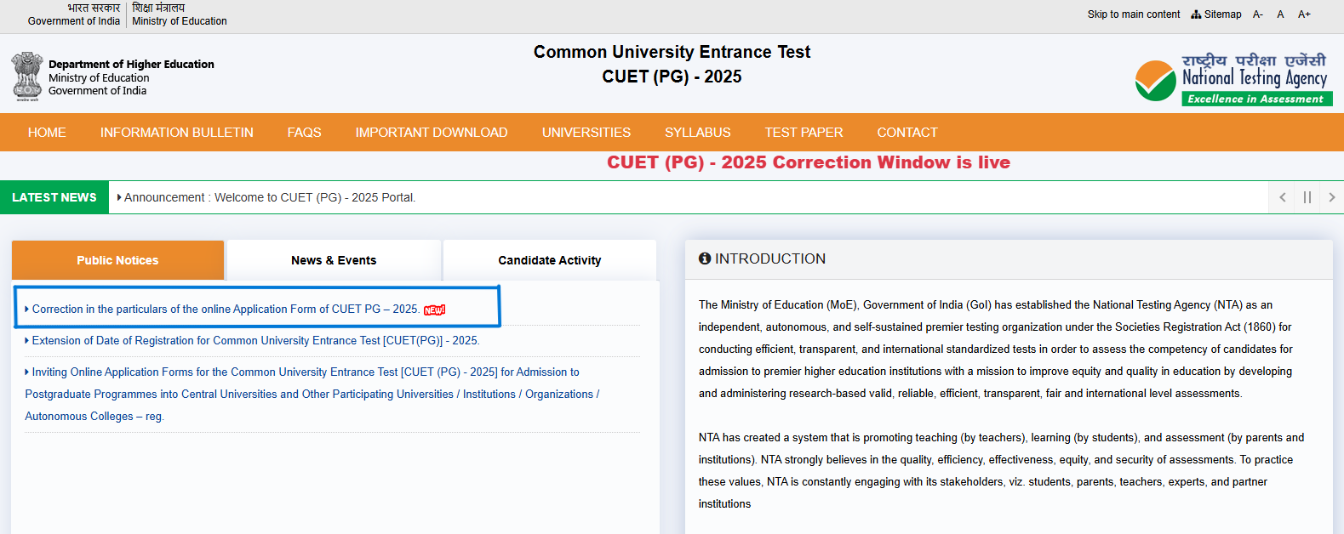Open Extension of Date of Registration notice

coord(255,341)
